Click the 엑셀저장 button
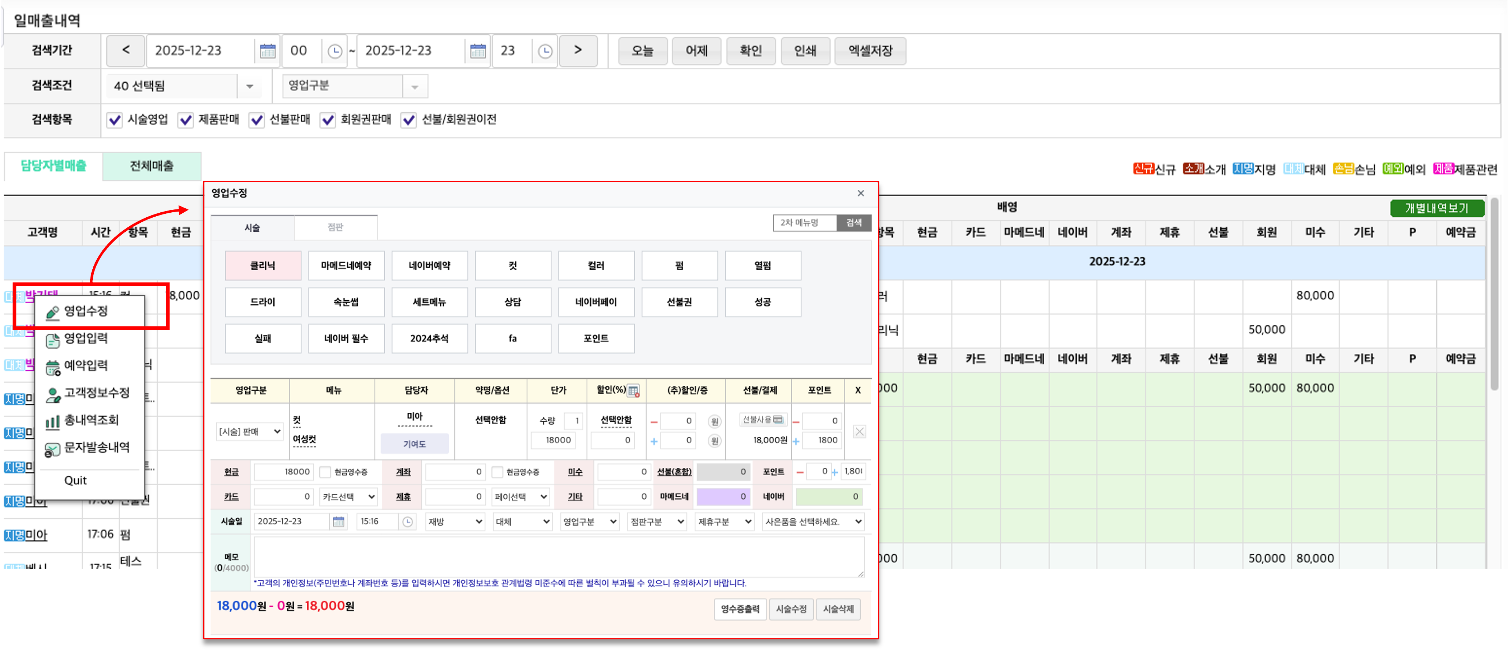Screen dimensions: 1508x652 [870, 51]
